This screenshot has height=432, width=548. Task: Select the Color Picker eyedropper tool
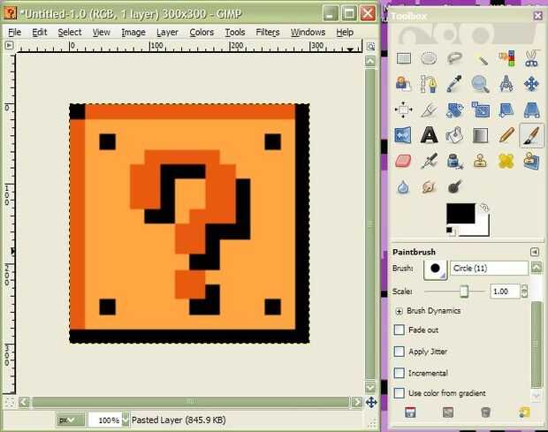coord(454,84)
